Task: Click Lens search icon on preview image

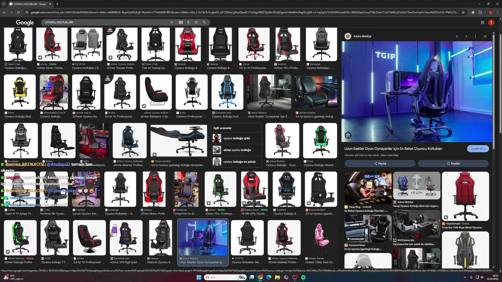Action: click(348, 136)
